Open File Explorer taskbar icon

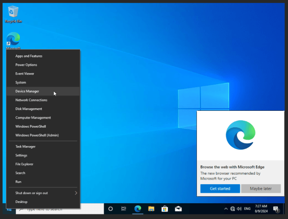pos(151,209)
